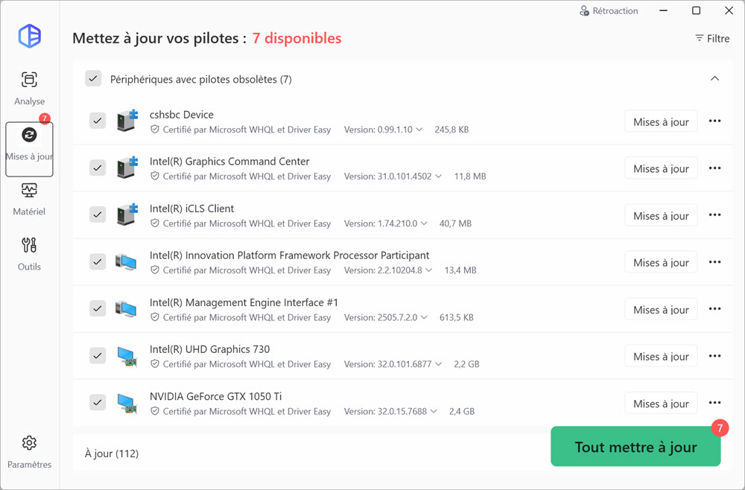745x490 pixels.
Task: Update the Intel(R) UHD Graphics 730 driver
Action: pos(661,357)
